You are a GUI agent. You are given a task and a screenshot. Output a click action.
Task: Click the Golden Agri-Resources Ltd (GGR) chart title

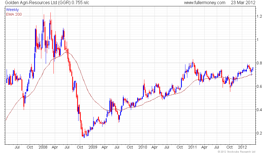[47, 2]
